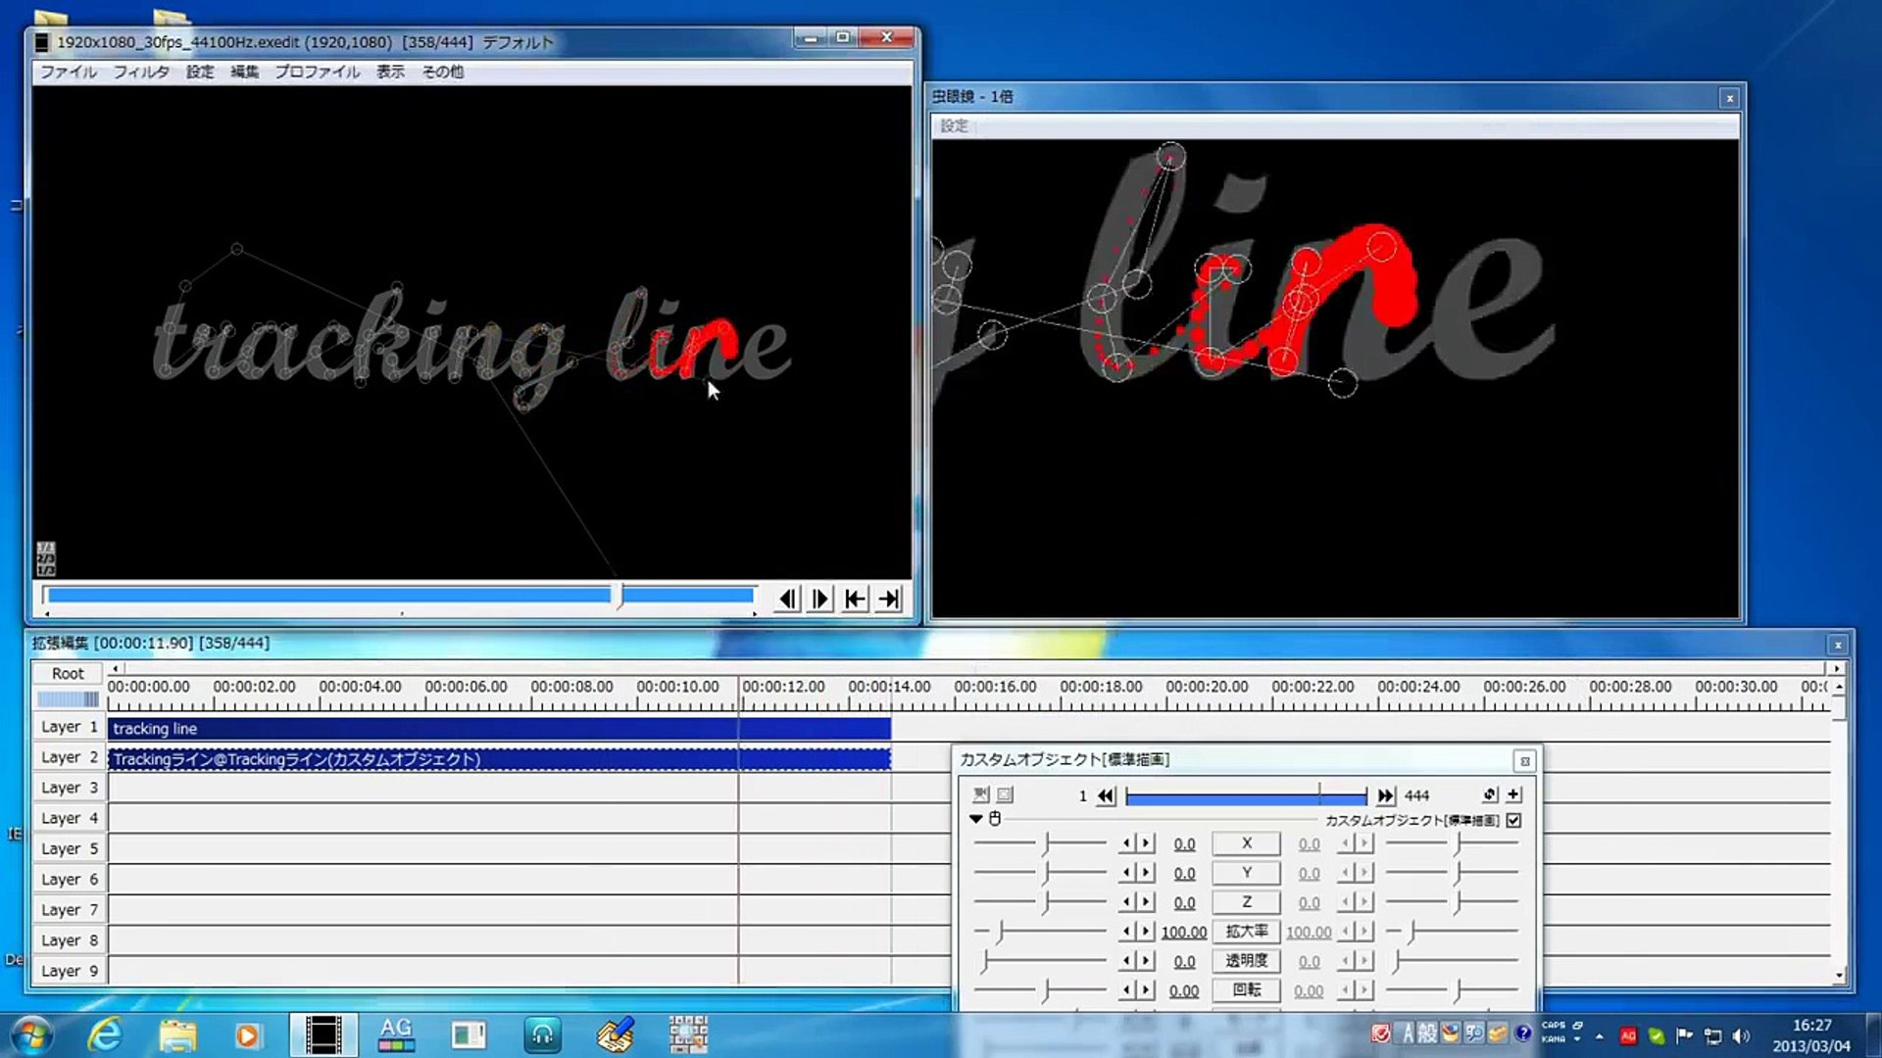This screenshot has width=1882, height=1058.
Task: Toggle Layer 2 visibility header
Action: point(69,757)
